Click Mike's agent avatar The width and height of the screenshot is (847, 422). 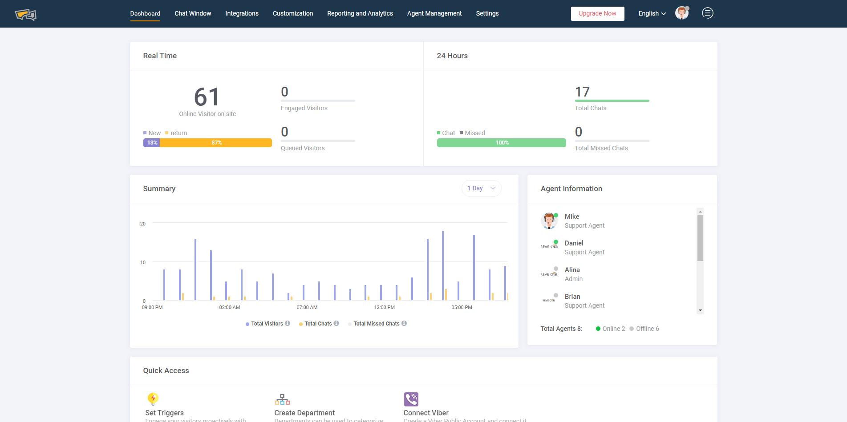[x=549, y=221]
